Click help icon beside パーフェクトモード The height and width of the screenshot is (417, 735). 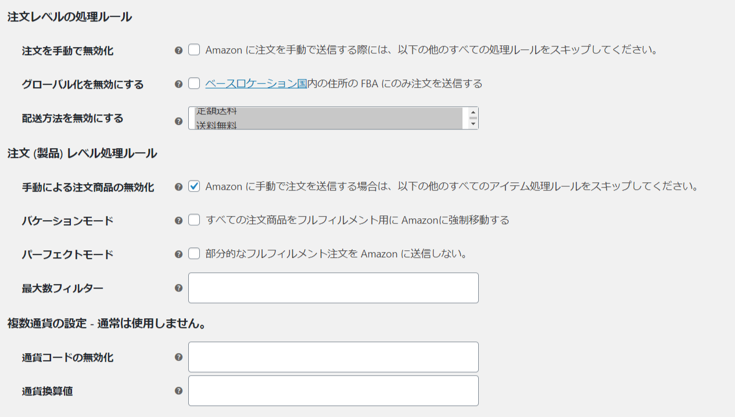(178, 254)
